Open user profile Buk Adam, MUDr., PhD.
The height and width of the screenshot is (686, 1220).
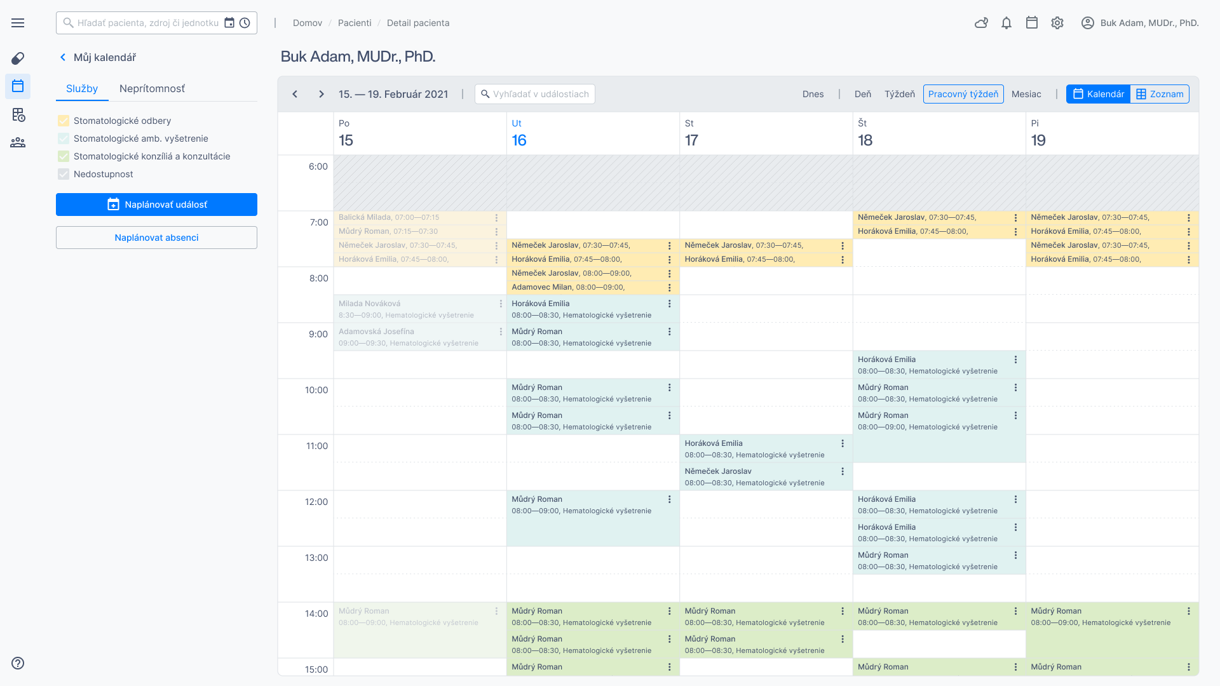tap(1140, 23)
